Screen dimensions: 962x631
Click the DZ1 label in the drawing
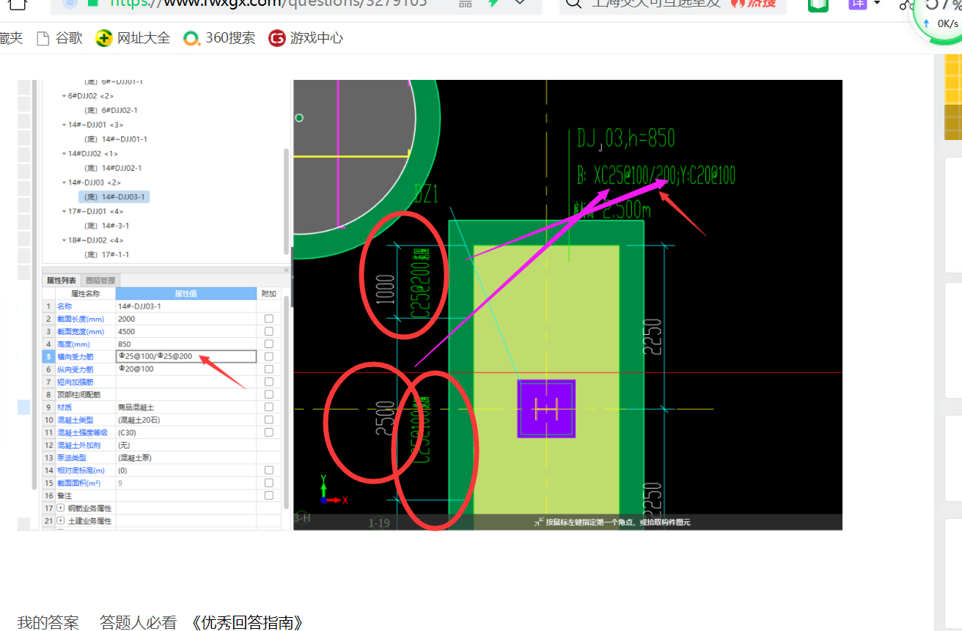426,194
